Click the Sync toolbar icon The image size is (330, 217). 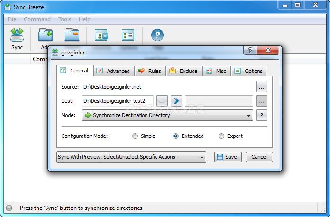pos(17,35)
